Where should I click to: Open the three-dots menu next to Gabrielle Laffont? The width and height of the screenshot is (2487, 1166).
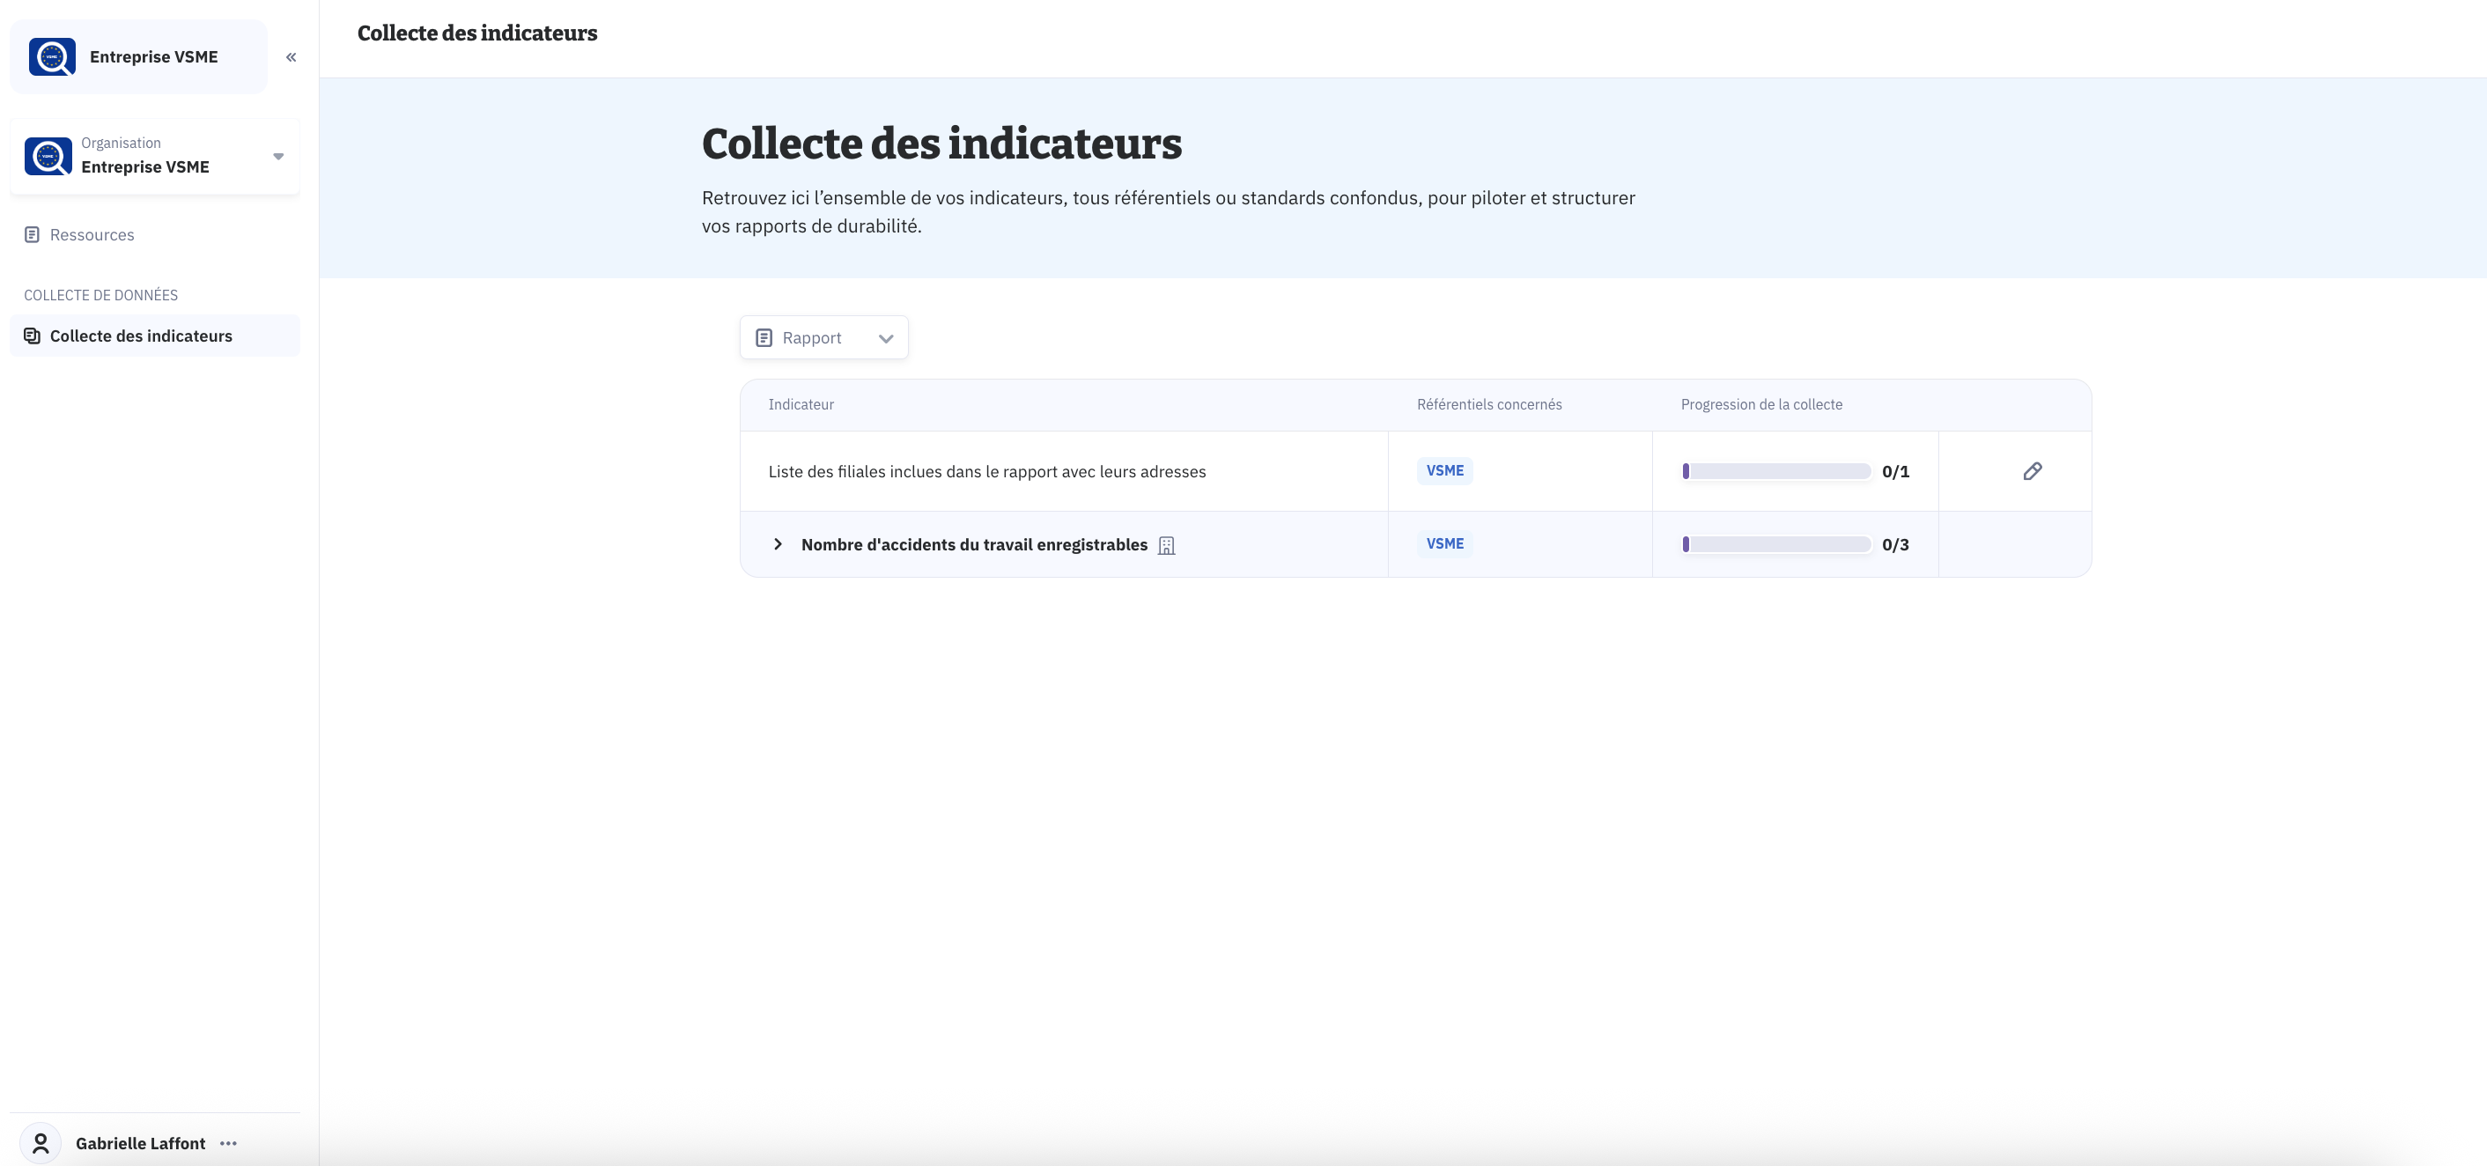point(228,1143)
